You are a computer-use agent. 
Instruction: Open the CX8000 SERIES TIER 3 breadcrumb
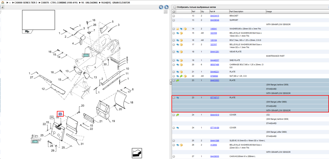coord(26,3)
